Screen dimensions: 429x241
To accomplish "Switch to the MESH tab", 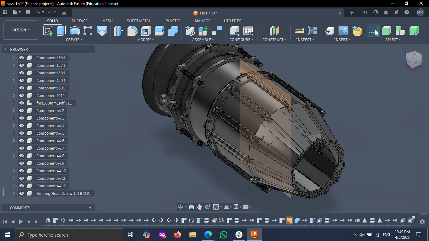I will (x=107, y=21).
